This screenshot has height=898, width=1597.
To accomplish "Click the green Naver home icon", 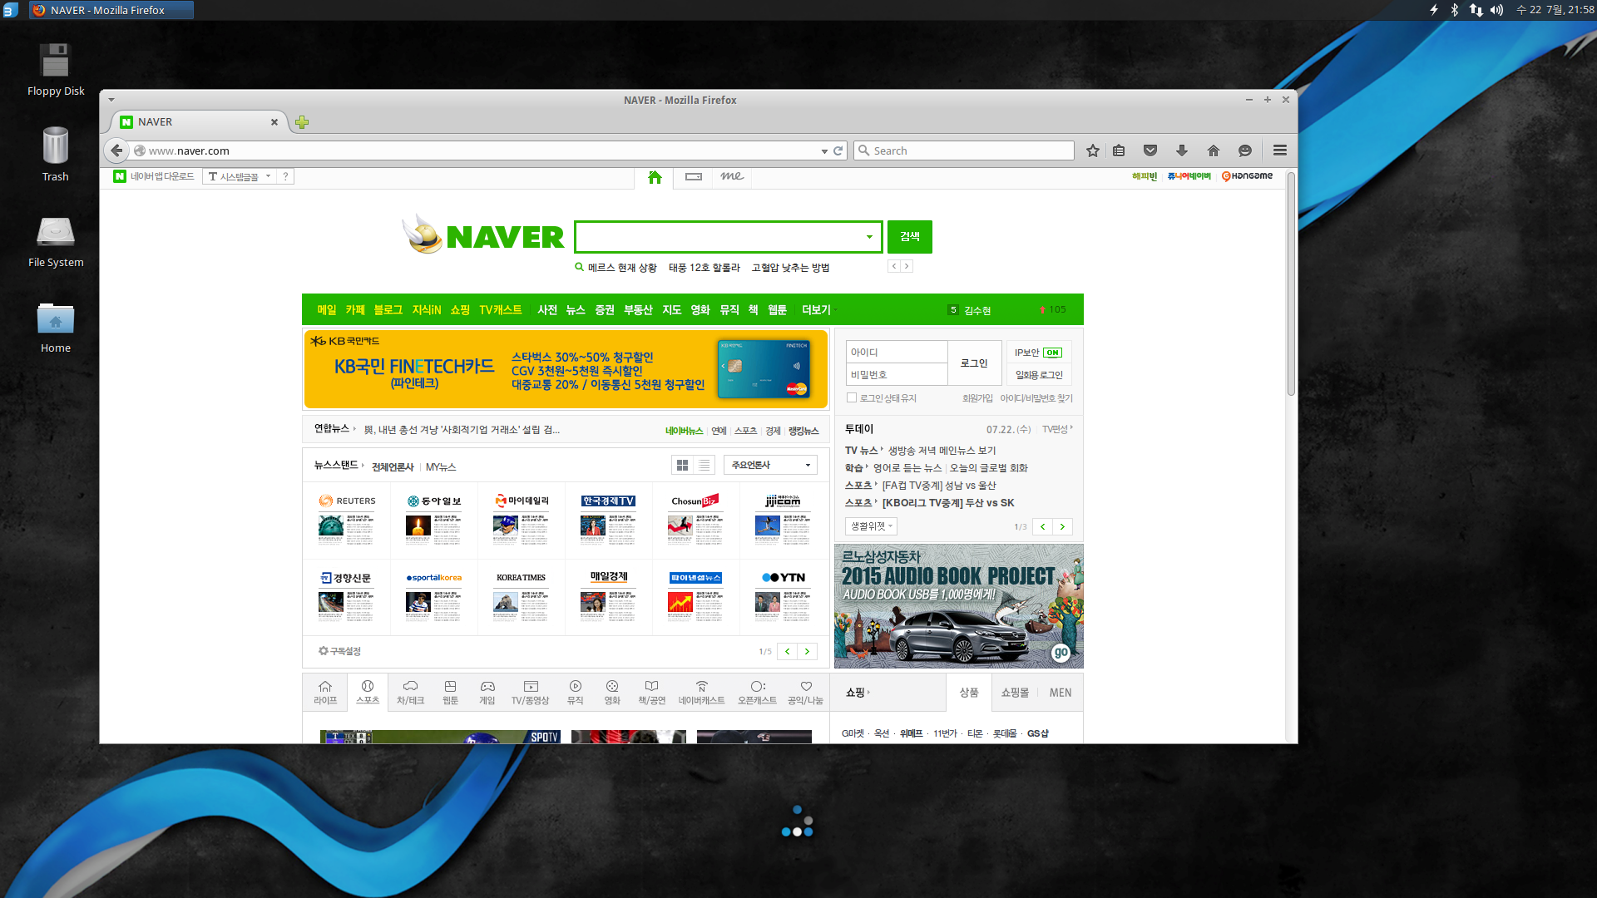I will coord(655,177).
